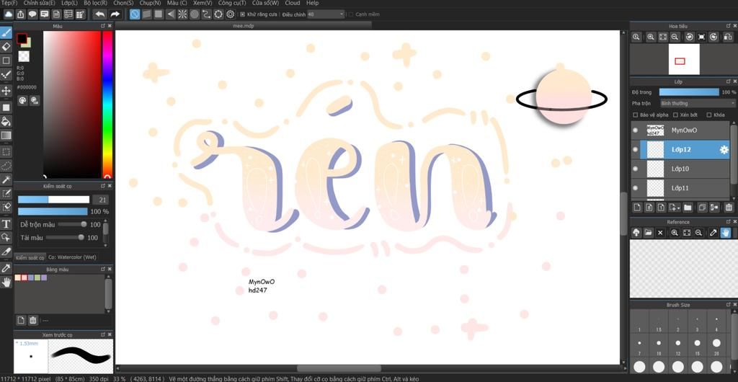Select the Eraser tool
The image size is (738, 382).
click(x=6, y=47)
